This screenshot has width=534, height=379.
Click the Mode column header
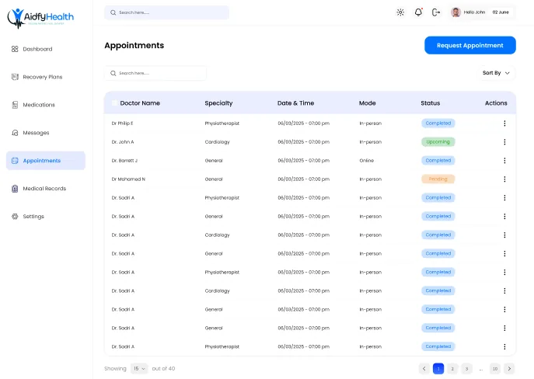click(x=367, y=103)
